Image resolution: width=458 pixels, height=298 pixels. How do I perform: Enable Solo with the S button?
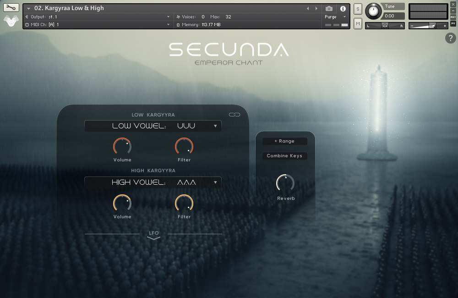tap(357, 8)
